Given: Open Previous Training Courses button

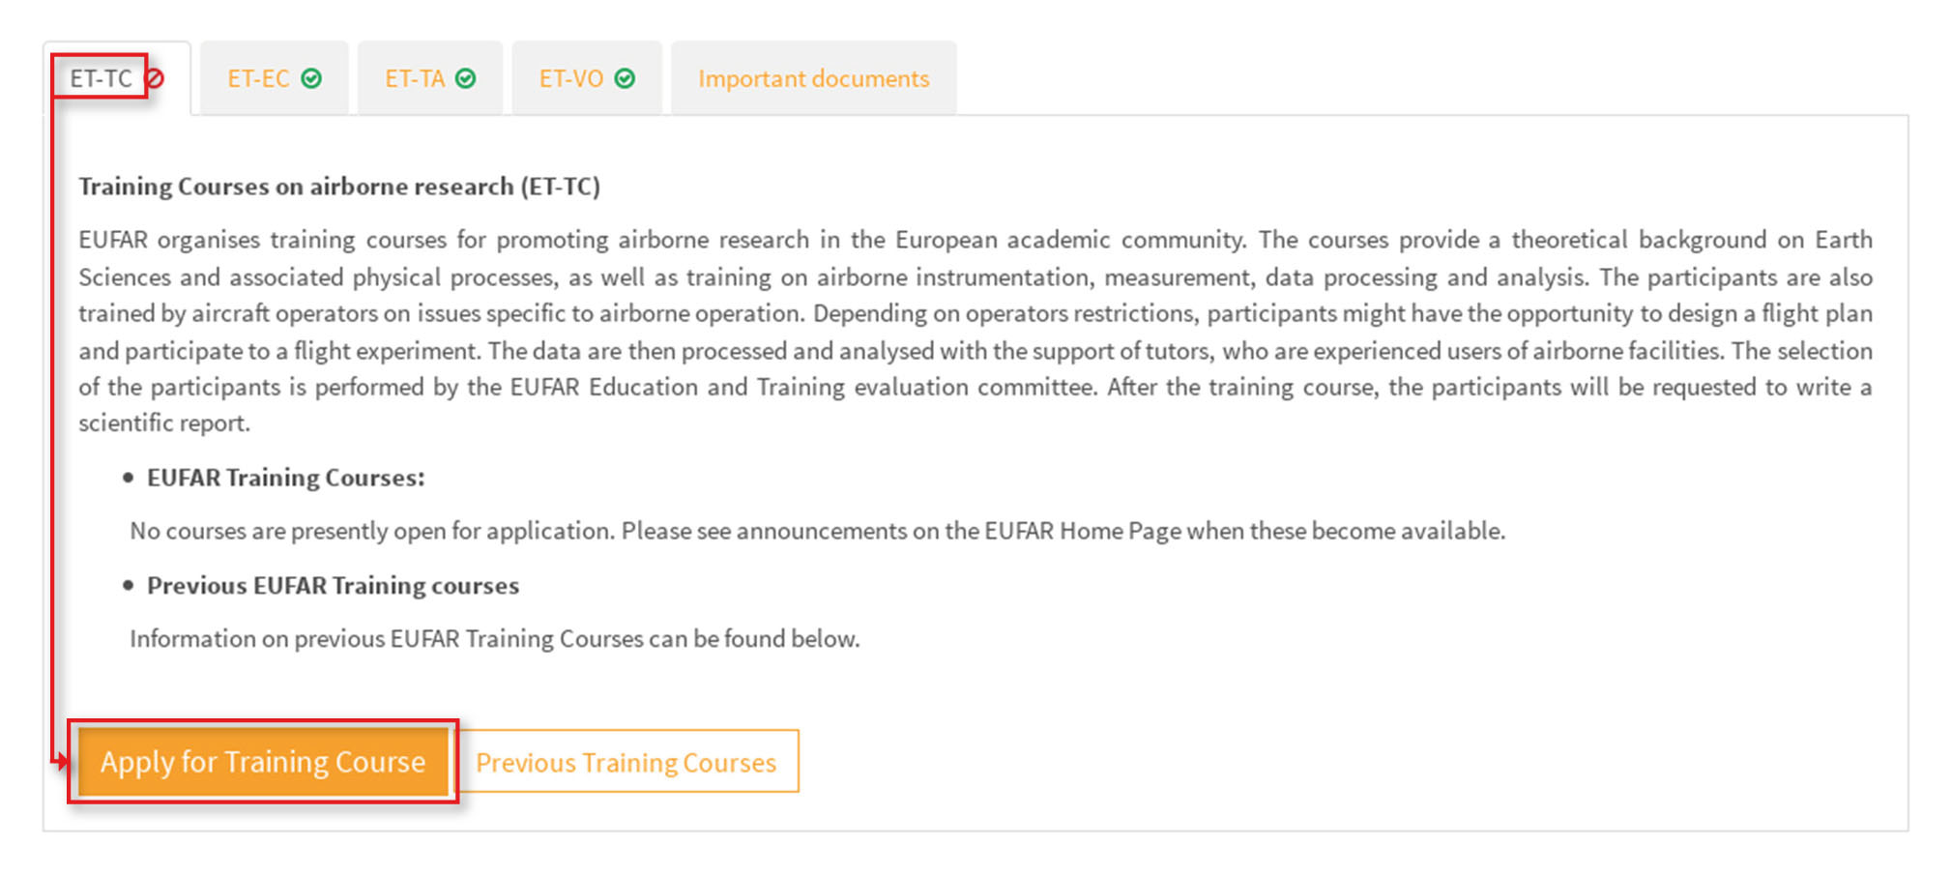Looking at the screenshot, I should [626, 762].
